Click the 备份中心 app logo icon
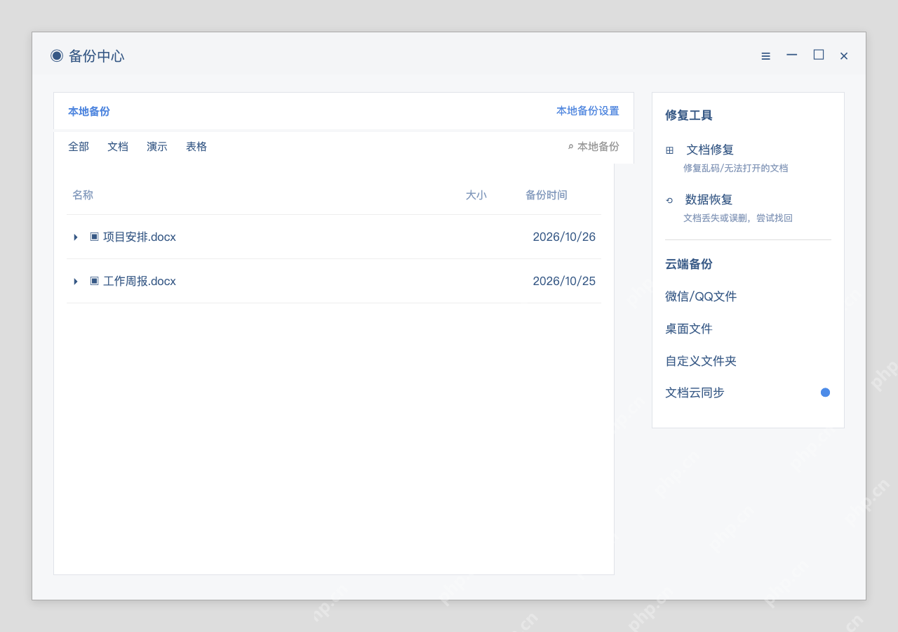The image size is (898, 632). (x=57, y=55)
